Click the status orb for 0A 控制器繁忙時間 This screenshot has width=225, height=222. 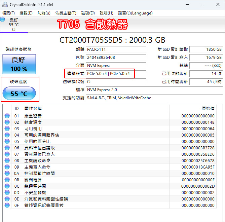(x=7, y=173)
